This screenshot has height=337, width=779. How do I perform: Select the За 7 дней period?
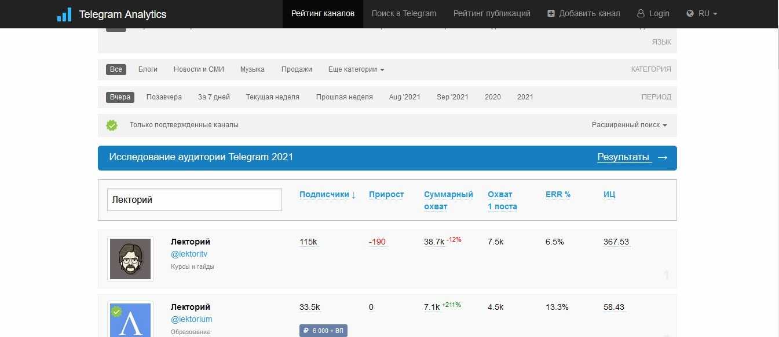(x=214, y=97)
